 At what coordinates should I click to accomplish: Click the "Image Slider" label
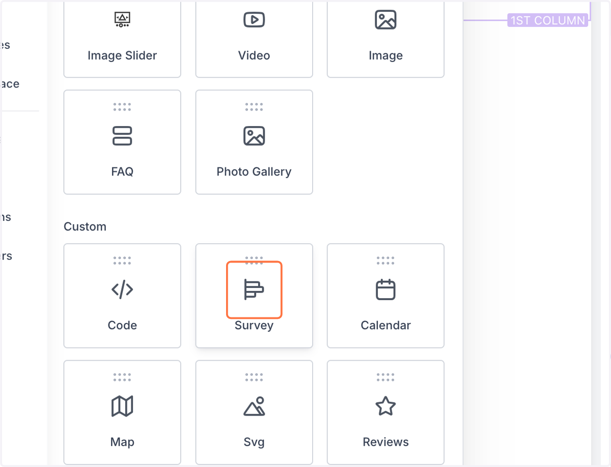(x=122, y=55)
